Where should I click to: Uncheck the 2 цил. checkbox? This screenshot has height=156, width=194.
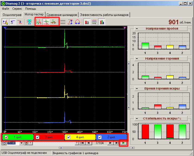[100, 137]
